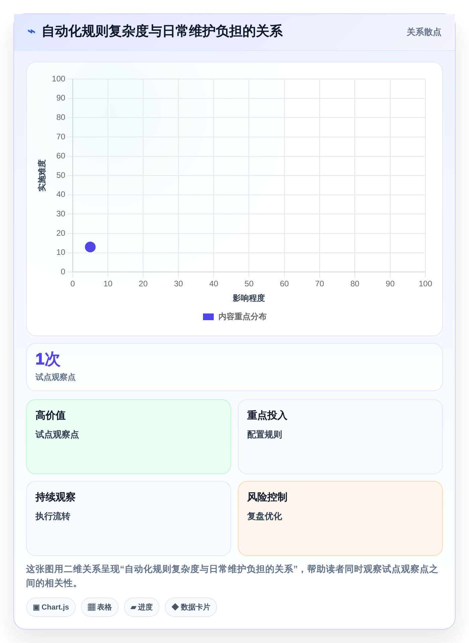469x643 pixels.
Task: Click the description paragraph below the cards
Action: tap(232, 576)
